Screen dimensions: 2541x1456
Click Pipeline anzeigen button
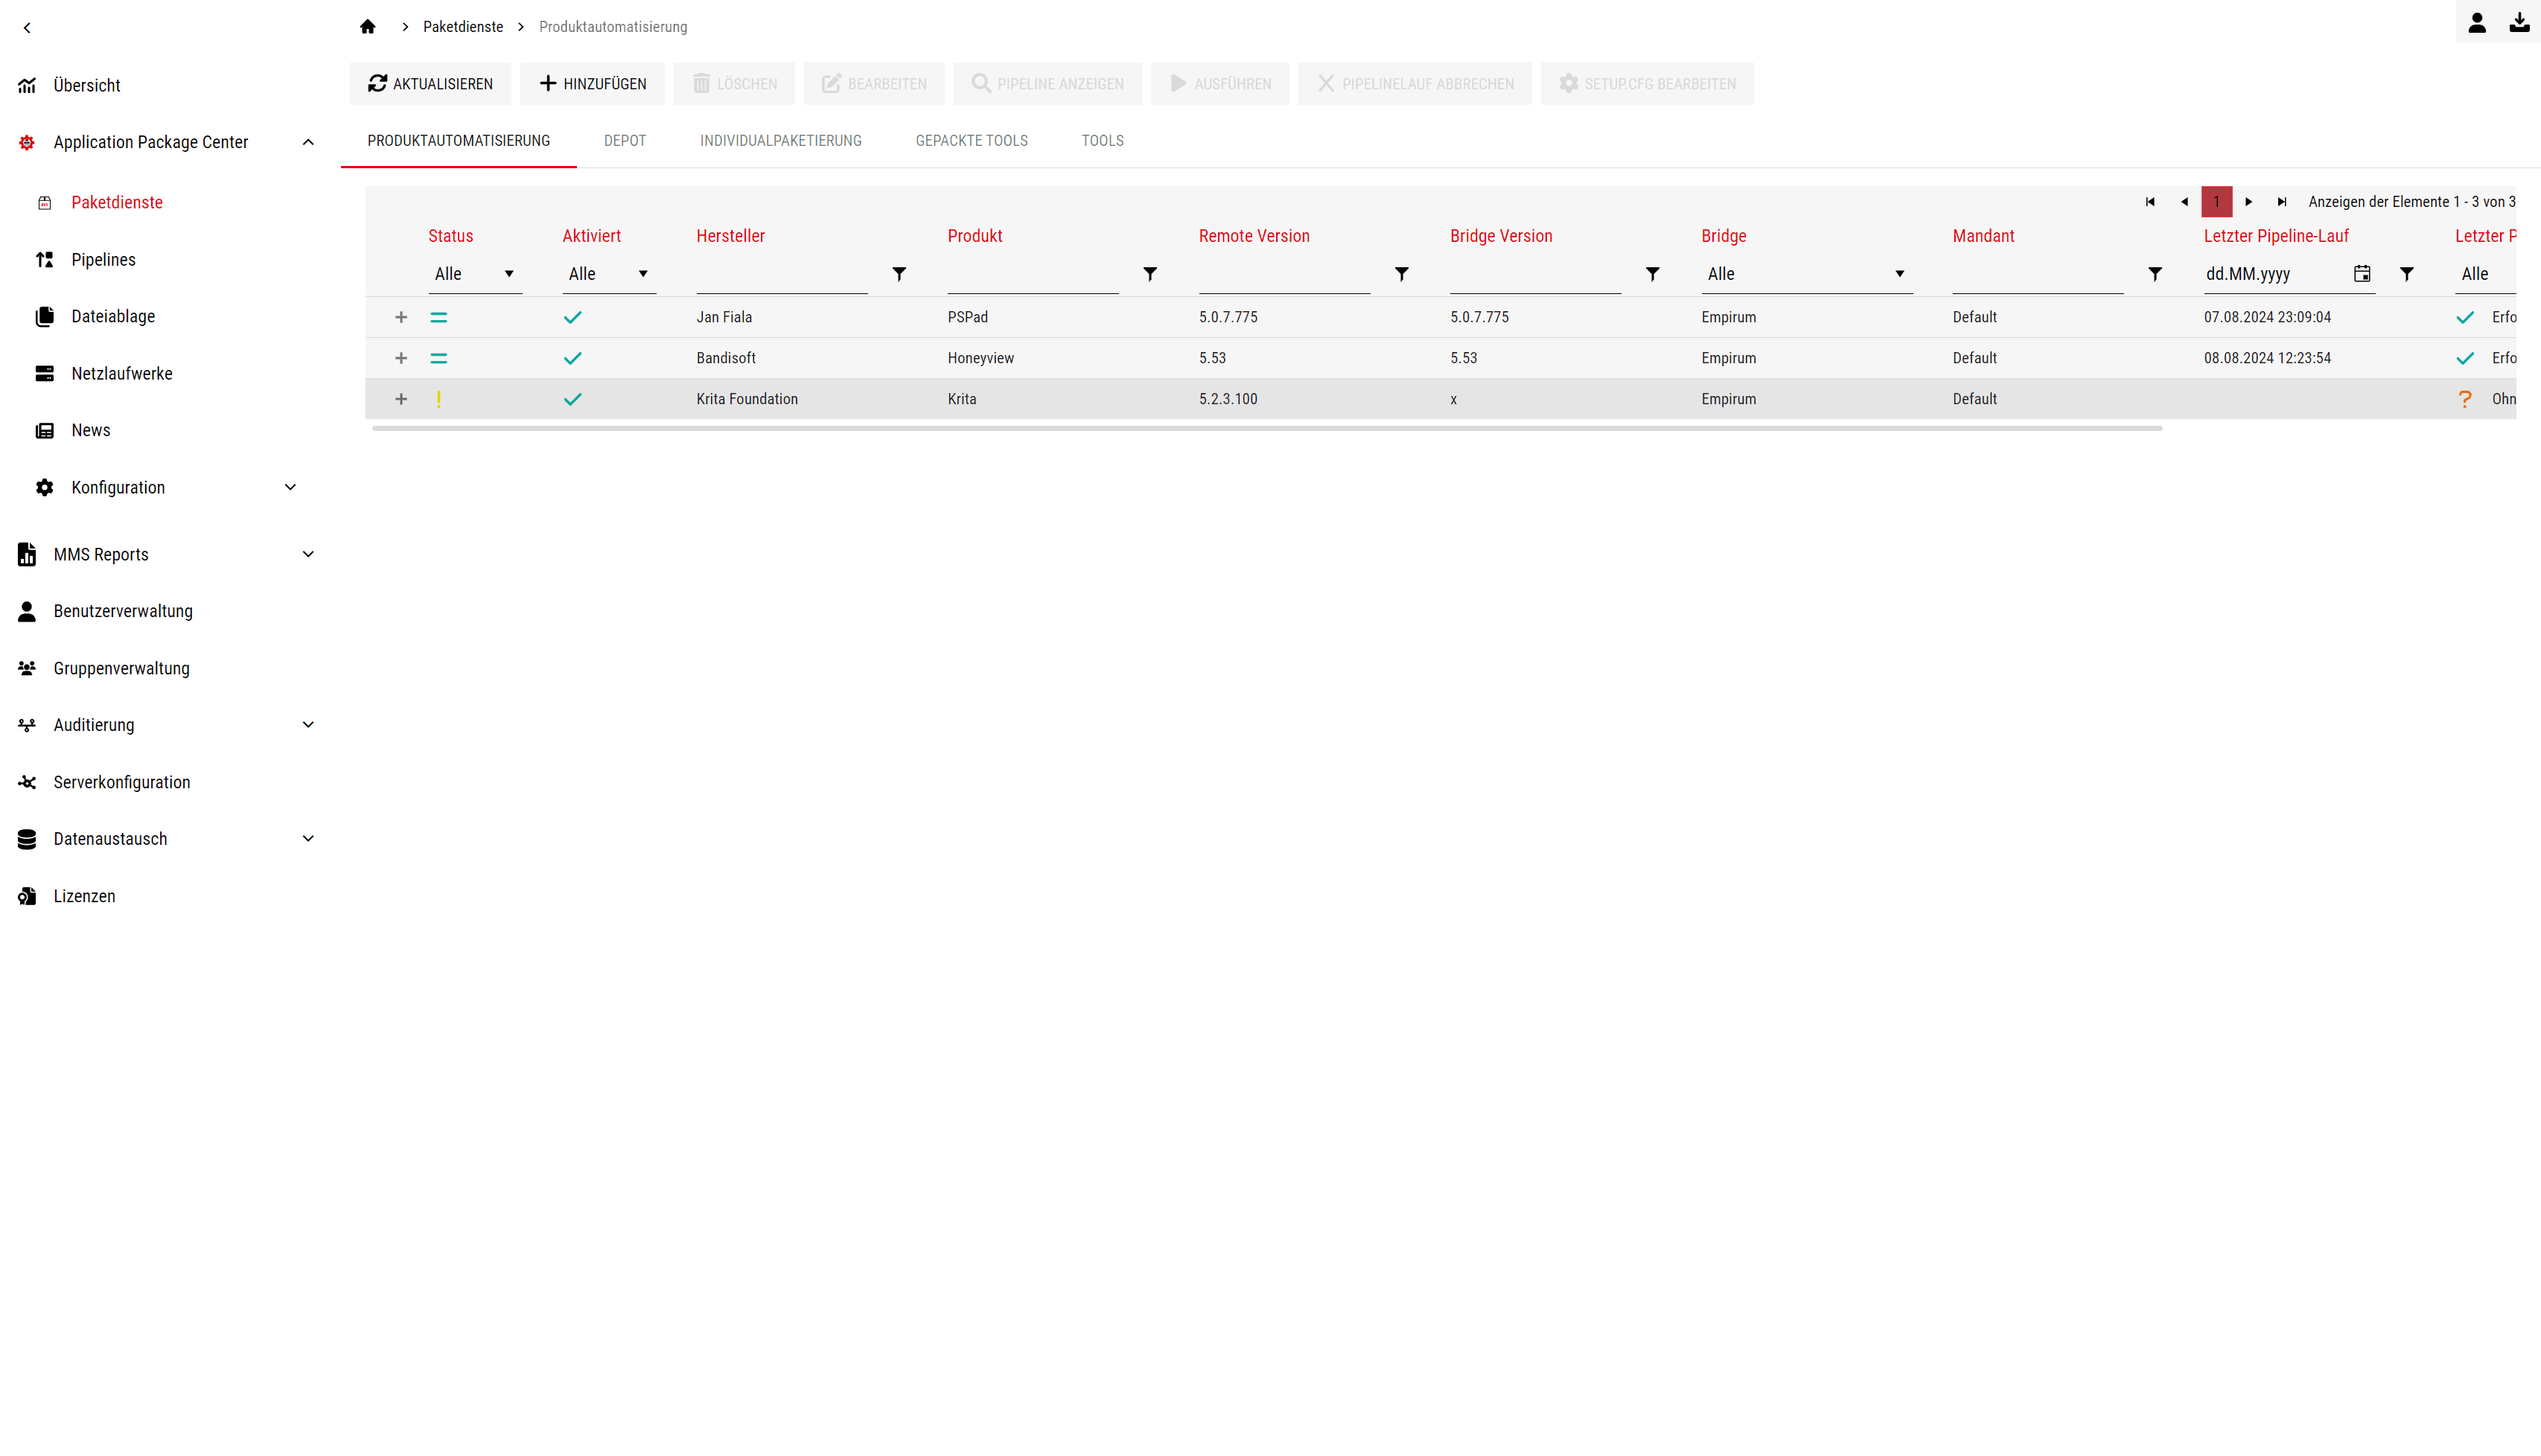click(1048, 84)
